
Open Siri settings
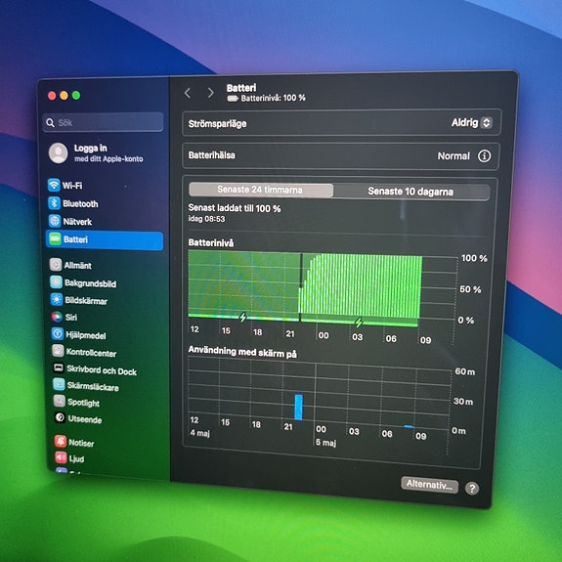(65, 317)
